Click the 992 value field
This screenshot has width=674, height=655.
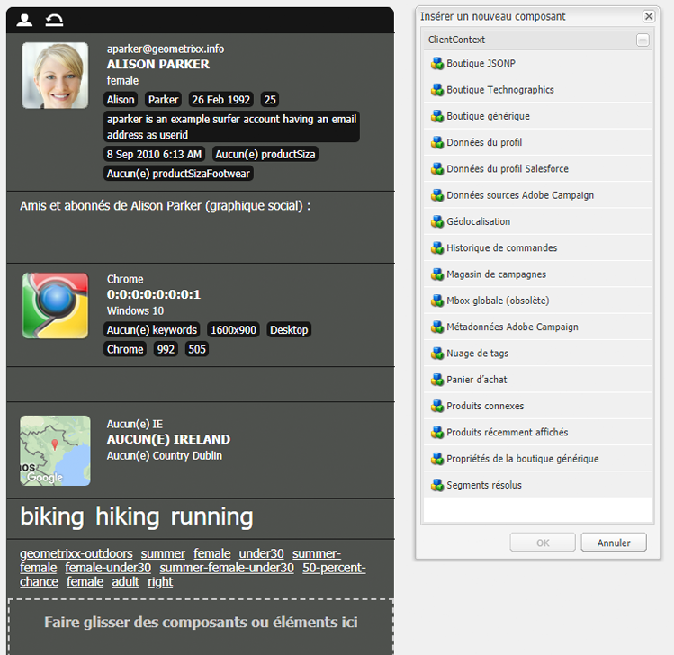click(x=166, y=349)
